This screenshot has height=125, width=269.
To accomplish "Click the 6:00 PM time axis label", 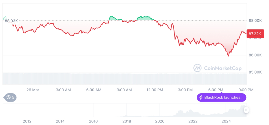I will pos(216,90).
